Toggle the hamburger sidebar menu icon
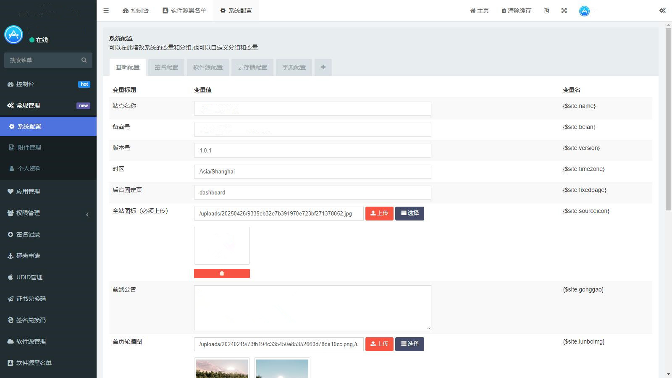This screenshot has height=378, width=672. [x=106, y=10]
